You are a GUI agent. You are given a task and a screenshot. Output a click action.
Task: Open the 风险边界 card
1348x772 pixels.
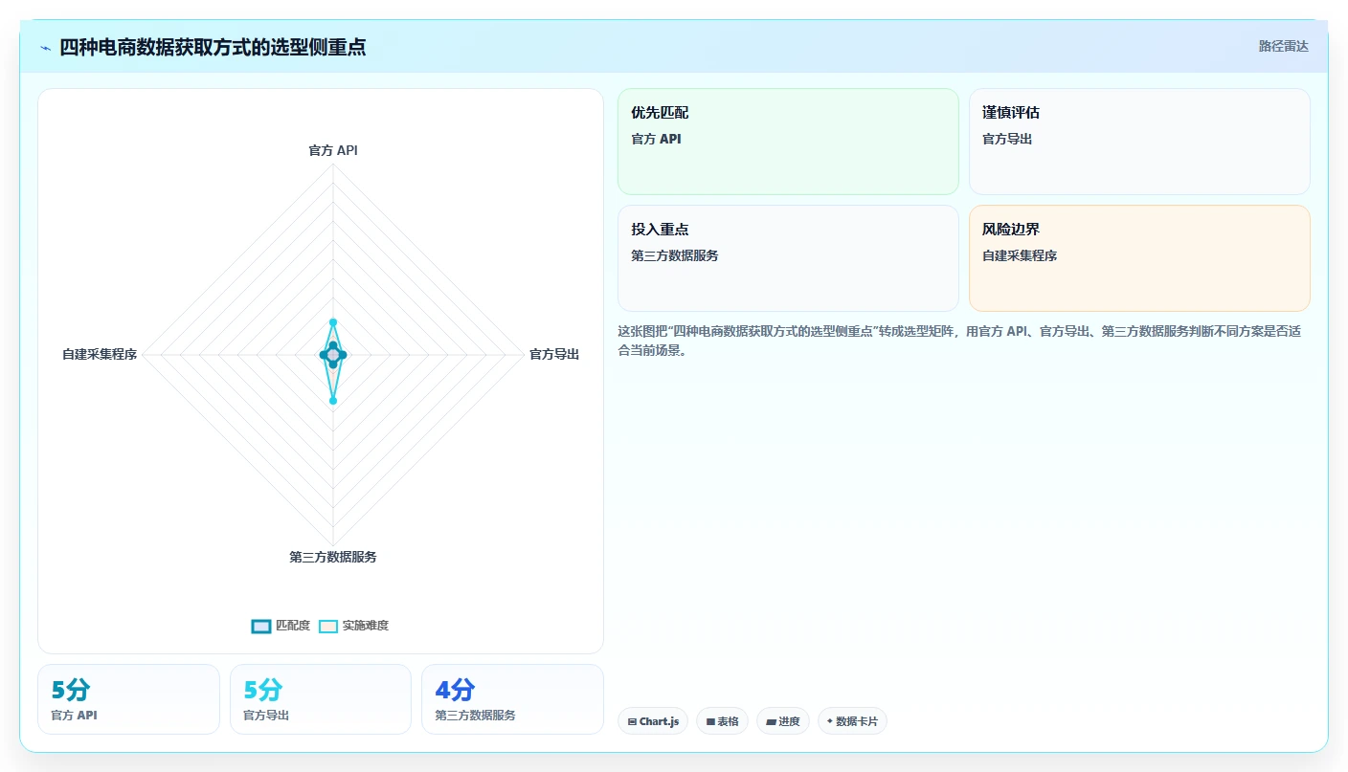click(1139, 258)
